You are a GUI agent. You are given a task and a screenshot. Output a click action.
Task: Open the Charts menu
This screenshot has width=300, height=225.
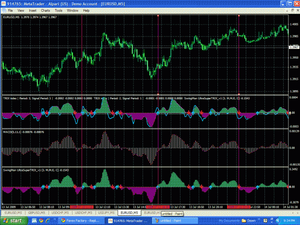[46, 11]
